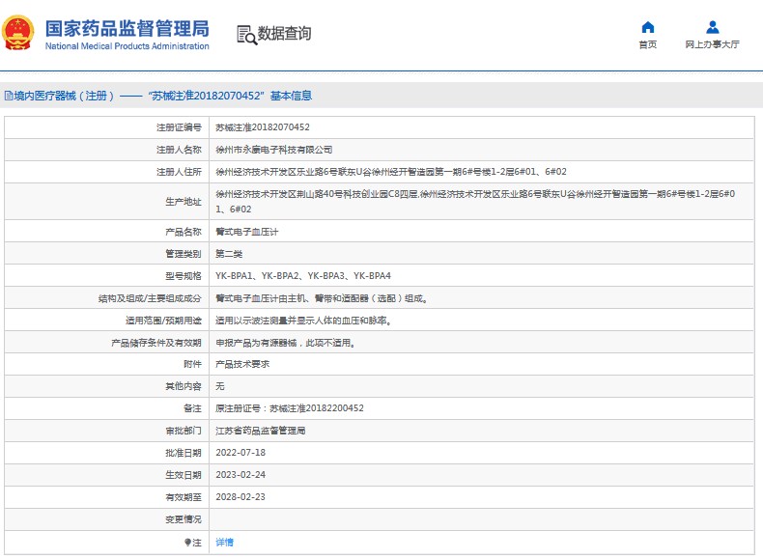Click the expiry date 2028-02-23

click(x=240, y=497)
